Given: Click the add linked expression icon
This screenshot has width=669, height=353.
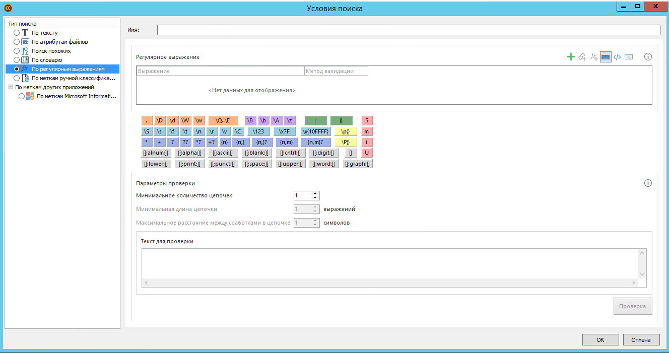Looking at the screenshot, I should (582, 57).
